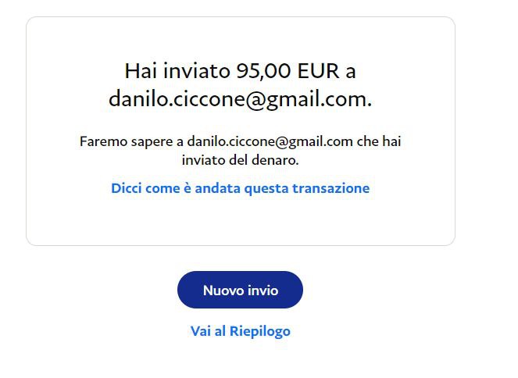The image size is (518, 378).
Task: Click the word "invio" on the dark blue button
Action: [263, 291]
